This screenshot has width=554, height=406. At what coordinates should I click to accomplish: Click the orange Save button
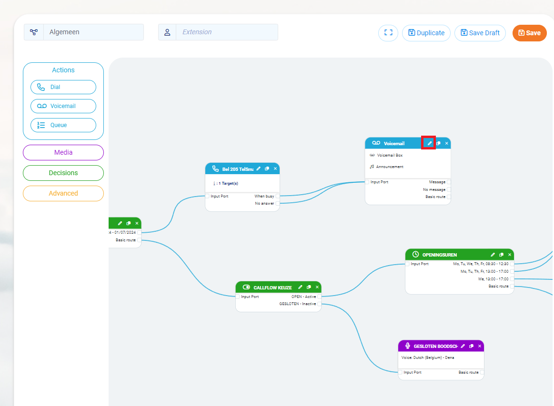529,33
